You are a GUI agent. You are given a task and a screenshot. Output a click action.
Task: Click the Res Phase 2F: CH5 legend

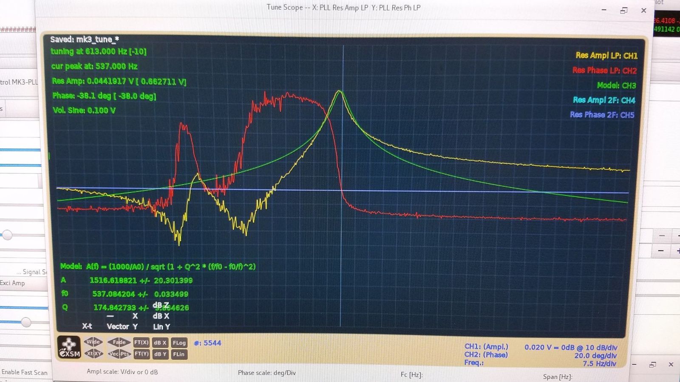pos(602,115)
